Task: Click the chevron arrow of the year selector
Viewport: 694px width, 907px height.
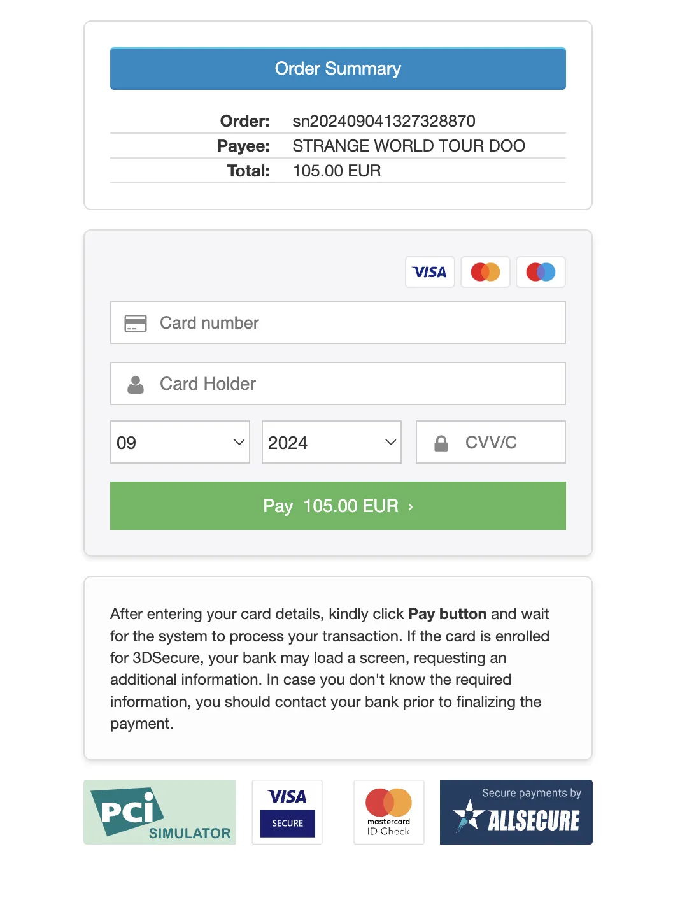Action: point(391,442)
